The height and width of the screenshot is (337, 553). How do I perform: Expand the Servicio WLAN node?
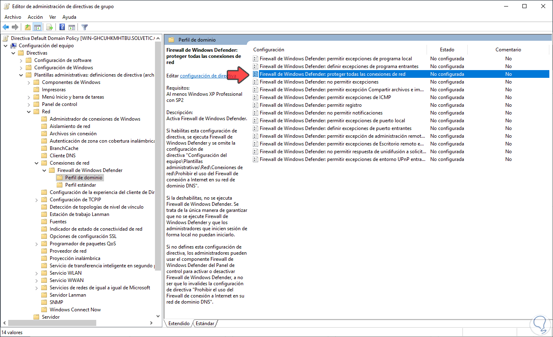pyautogui.click(x=37, y=273)
